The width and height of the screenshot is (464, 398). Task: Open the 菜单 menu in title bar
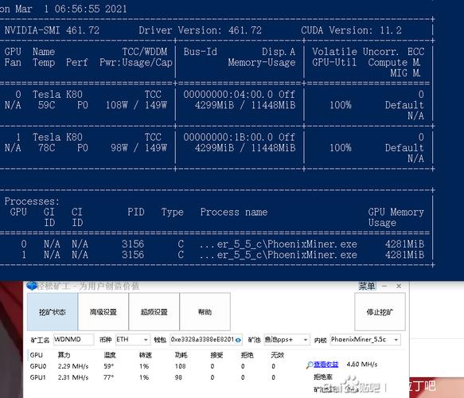(x=367, y=286)
